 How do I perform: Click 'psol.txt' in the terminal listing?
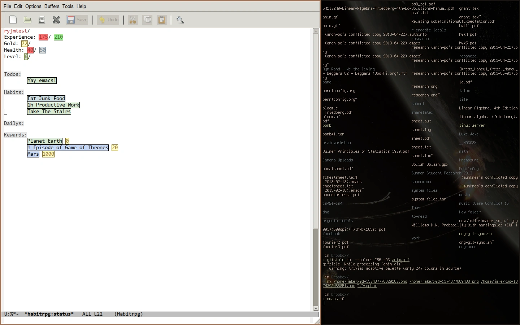point(420,13)
